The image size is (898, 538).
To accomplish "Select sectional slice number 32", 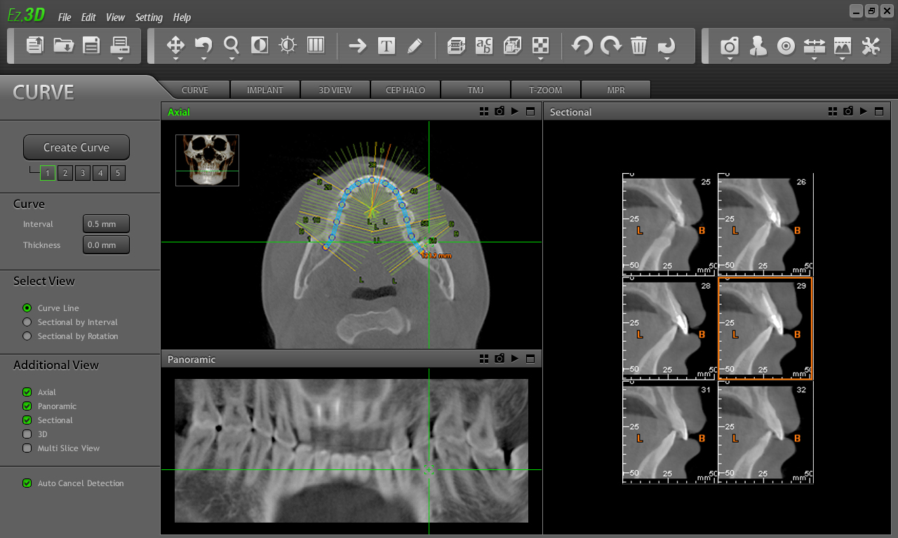I will [765, 432].
